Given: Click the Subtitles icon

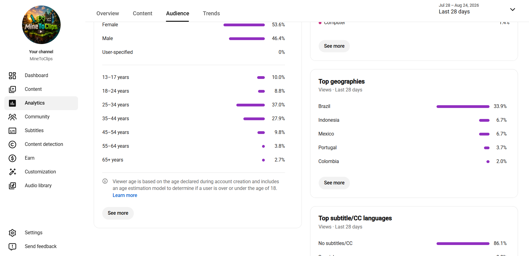Looking at the screenshot, I should [12, 131].
